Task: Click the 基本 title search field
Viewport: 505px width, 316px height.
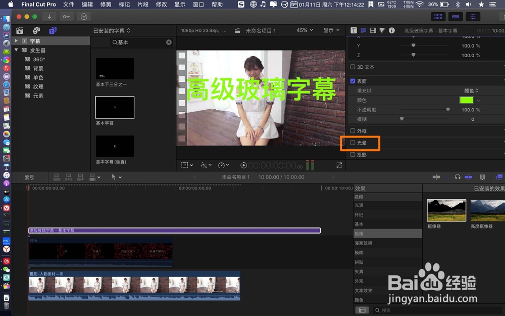Action: click(x=141, y=42)
